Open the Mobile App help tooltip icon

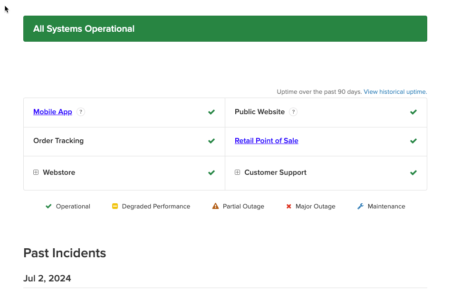[81, 112]
